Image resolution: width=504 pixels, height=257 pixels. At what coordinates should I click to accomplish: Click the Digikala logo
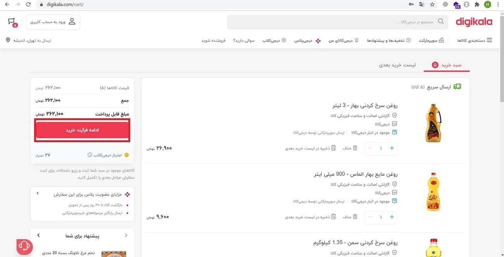[x=473, y=22]
